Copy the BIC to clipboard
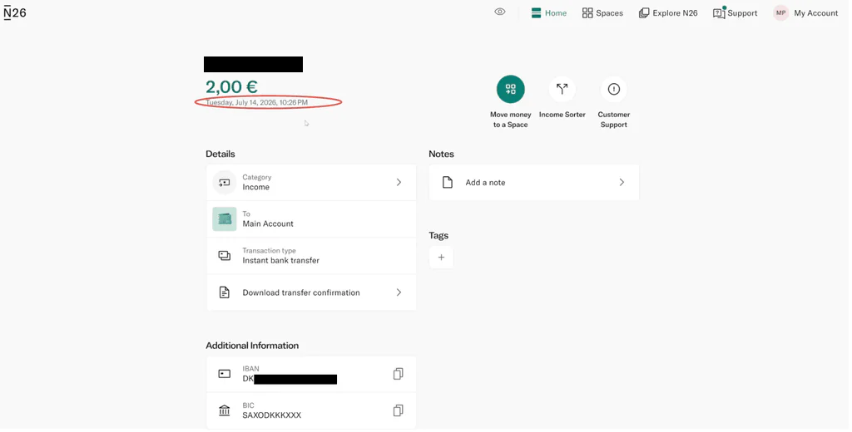The width and height of the screenshot is (852, 432). point(399,410)
